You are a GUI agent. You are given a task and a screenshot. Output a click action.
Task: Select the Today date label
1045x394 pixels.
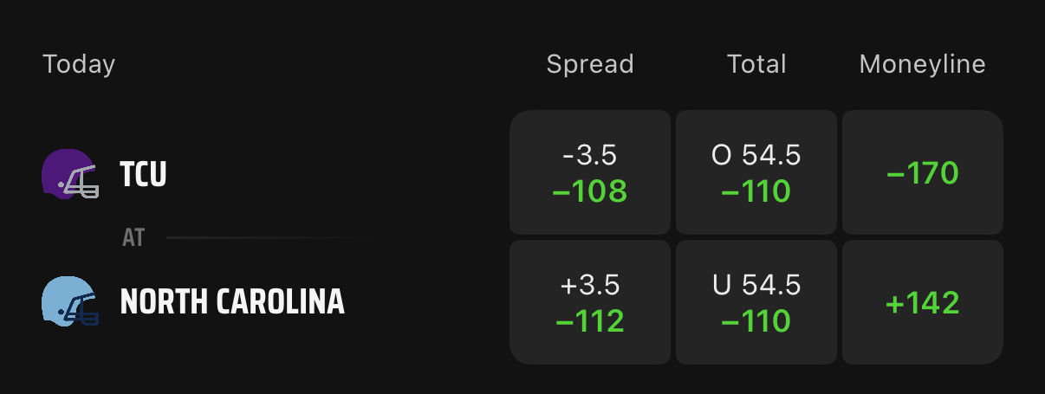pyautogui.click(x=79, y=64)
